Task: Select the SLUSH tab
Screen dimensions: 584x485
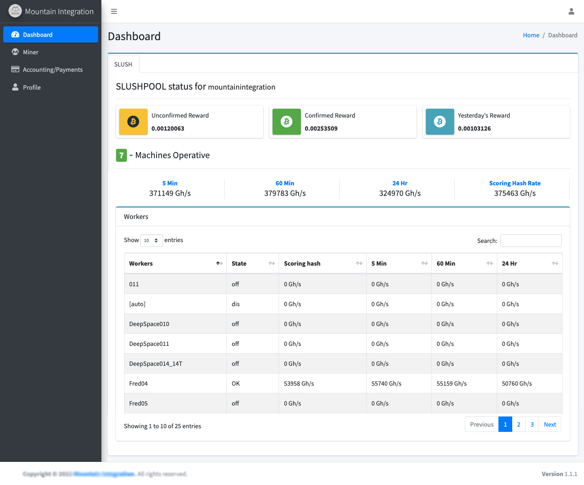Action: [x=123, y=64]
